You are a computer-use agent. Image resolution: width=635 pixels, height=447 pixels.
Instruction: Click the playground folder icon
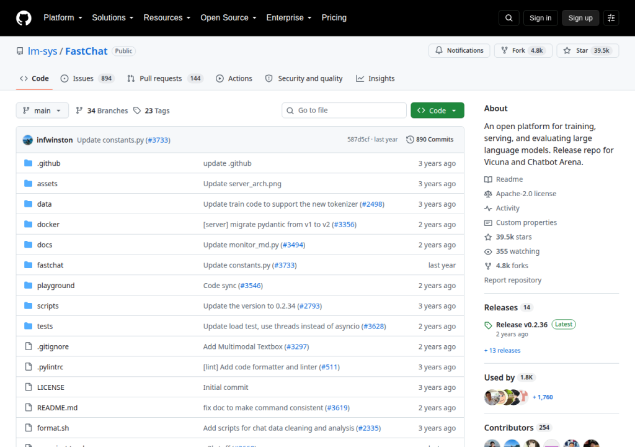(x=28, y=285)
